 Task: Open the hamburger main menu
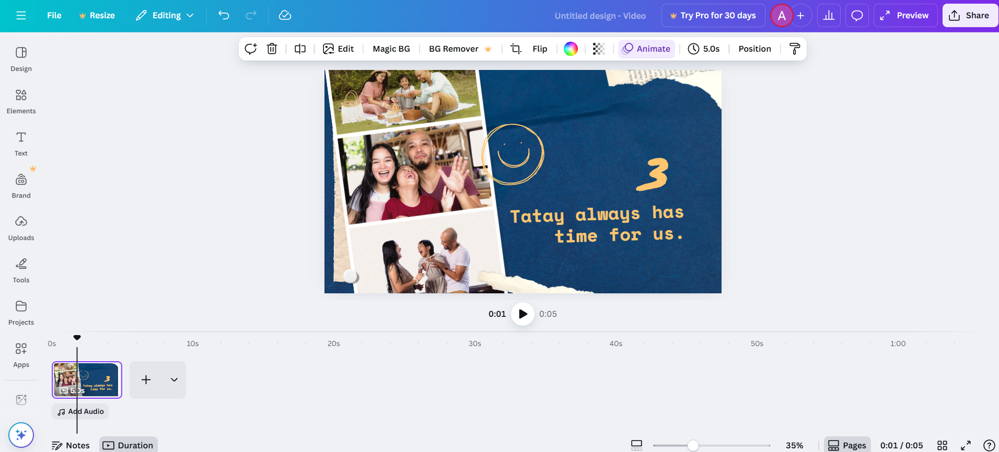point(21,16)
